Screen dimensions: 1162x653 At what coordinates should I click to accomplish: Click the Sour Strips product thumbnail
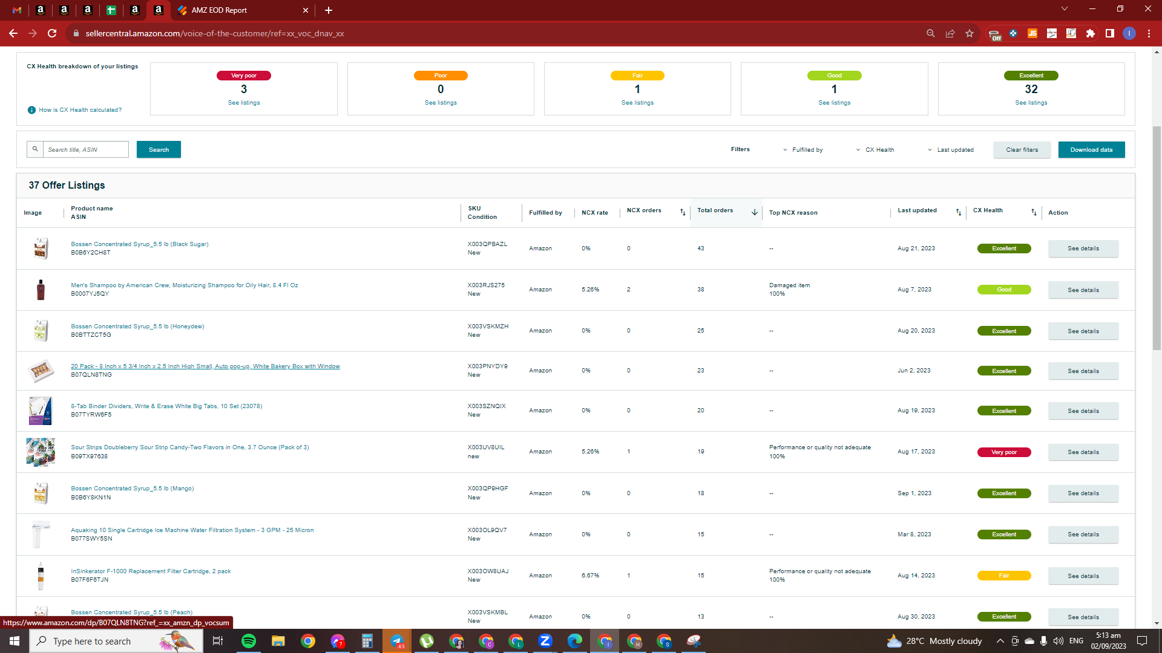point(41,452)
